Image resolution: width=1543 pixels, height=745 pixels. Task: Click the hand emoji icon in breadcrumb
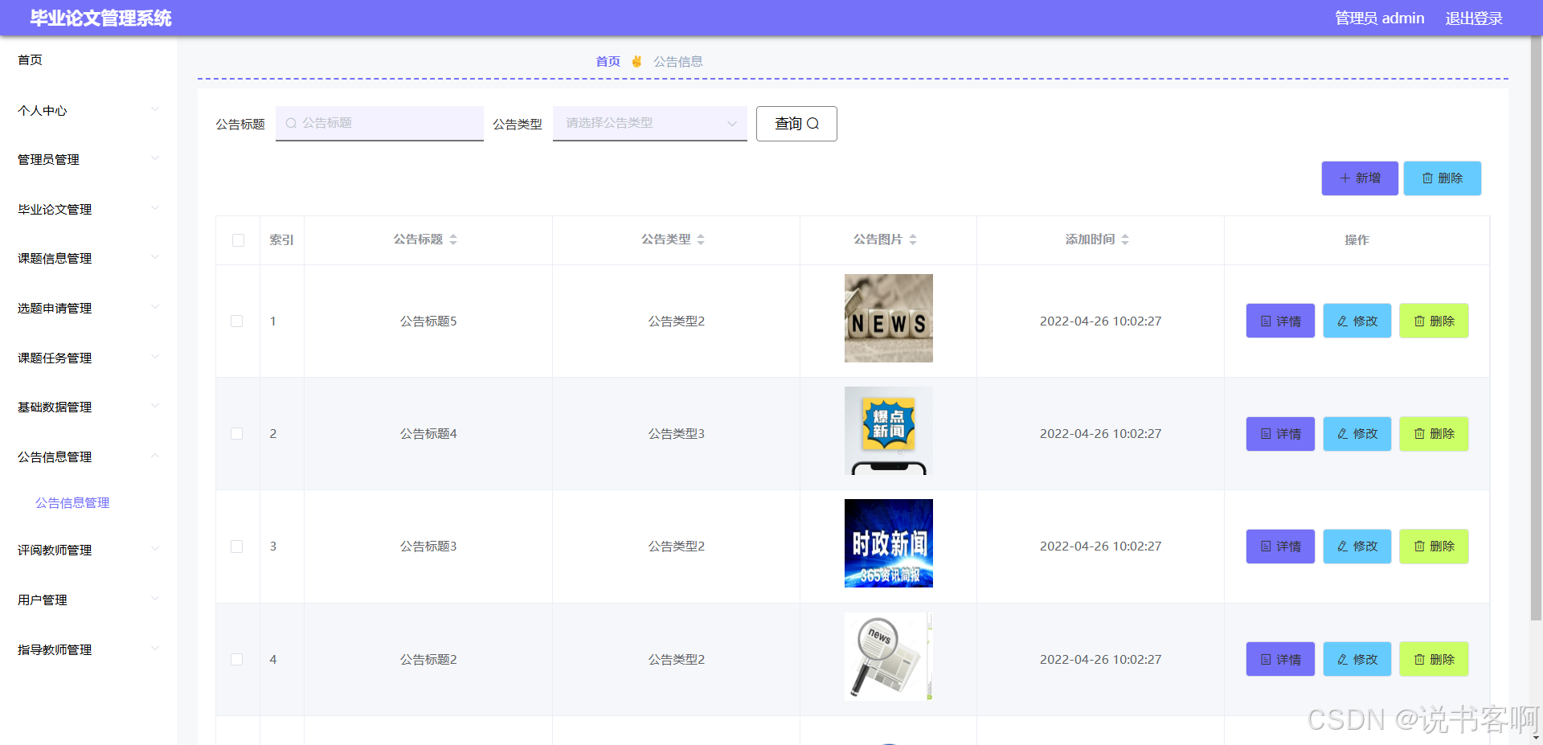coord(636,61)
